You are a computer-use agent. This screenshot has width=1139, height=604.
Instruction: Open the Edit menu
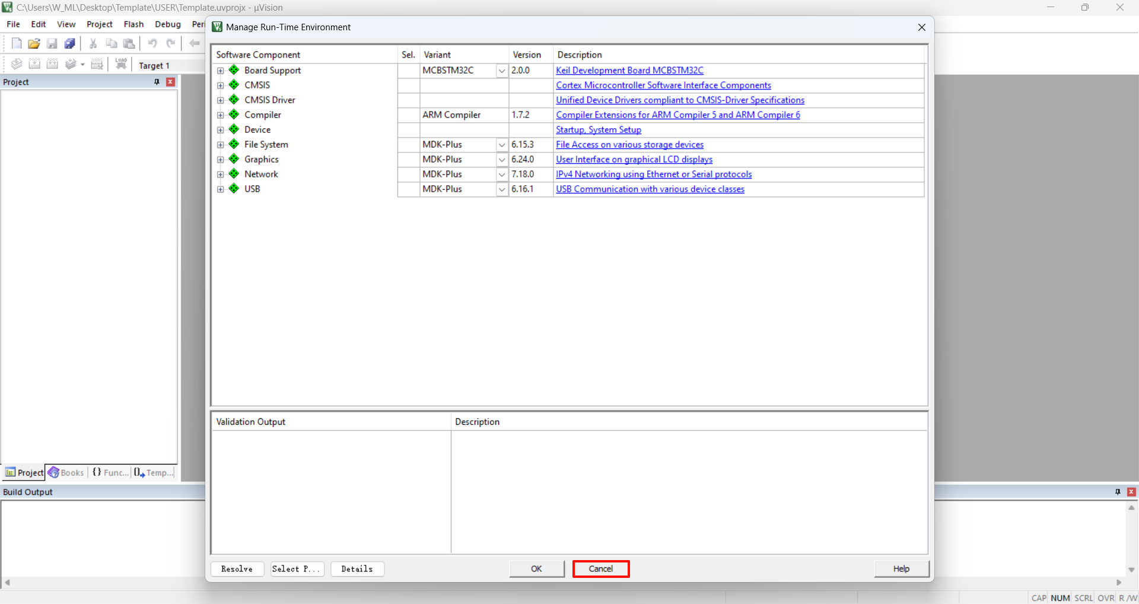[39, 24]
